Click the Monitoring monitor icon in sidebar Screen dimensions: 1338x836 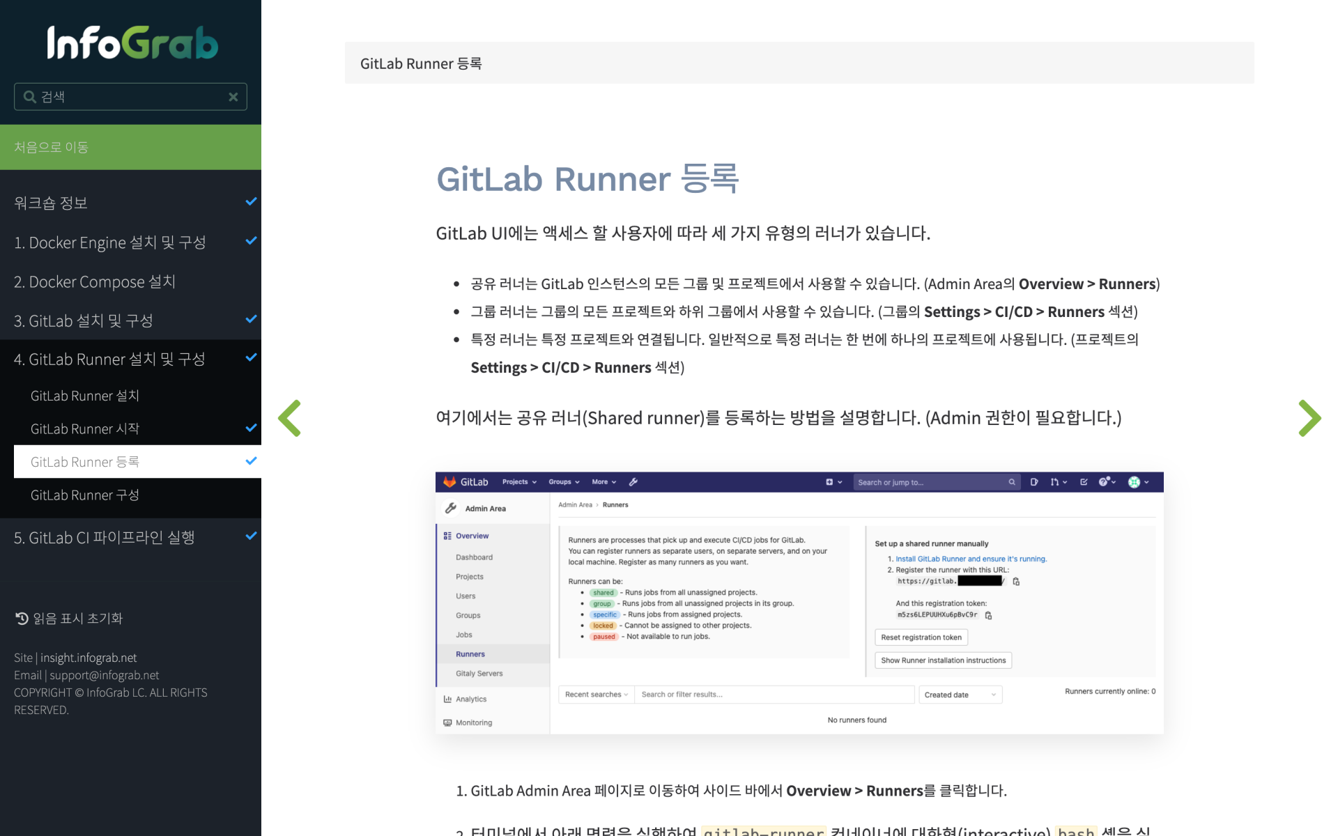pos(447,722)
